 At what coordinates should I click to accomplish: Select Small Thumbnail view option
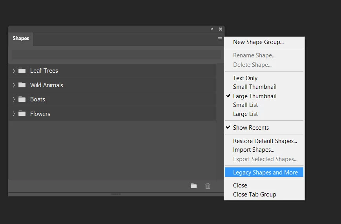tap(264, 87)
